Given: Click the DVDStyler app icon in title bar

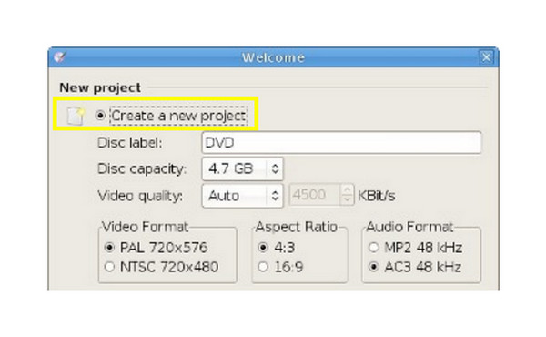Looking at the screenshot, I should (60, 56).
